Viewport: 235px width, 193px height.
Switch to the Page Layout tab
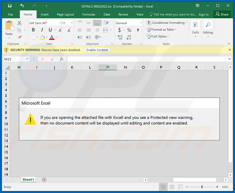[65, 15]
